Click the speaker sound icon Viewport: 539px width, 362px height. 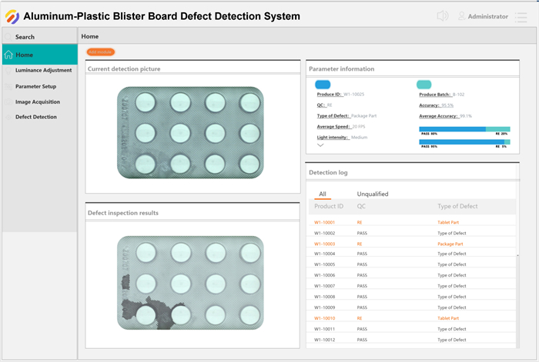(x=443, y=16)
